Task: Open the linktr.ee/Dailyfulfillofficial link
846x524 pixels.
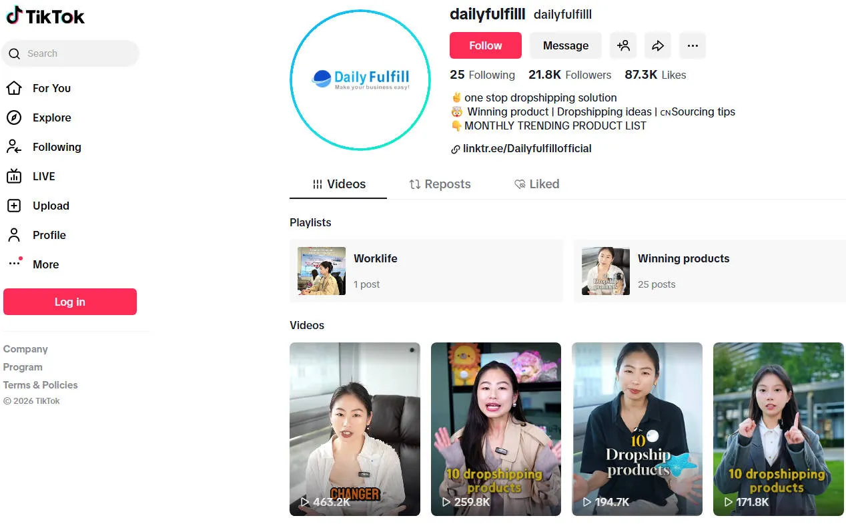Action: coord(526,149)
